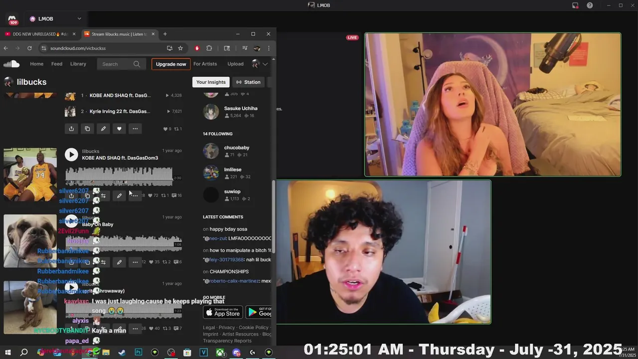This screenshot has width=638, height=359.
Task: Click the browser back arrow
Action: (5, 48)
